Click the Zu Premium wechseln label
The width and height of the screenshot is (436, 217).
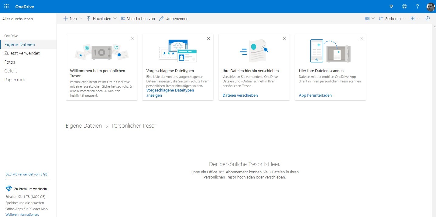click(x=31, y=189)
